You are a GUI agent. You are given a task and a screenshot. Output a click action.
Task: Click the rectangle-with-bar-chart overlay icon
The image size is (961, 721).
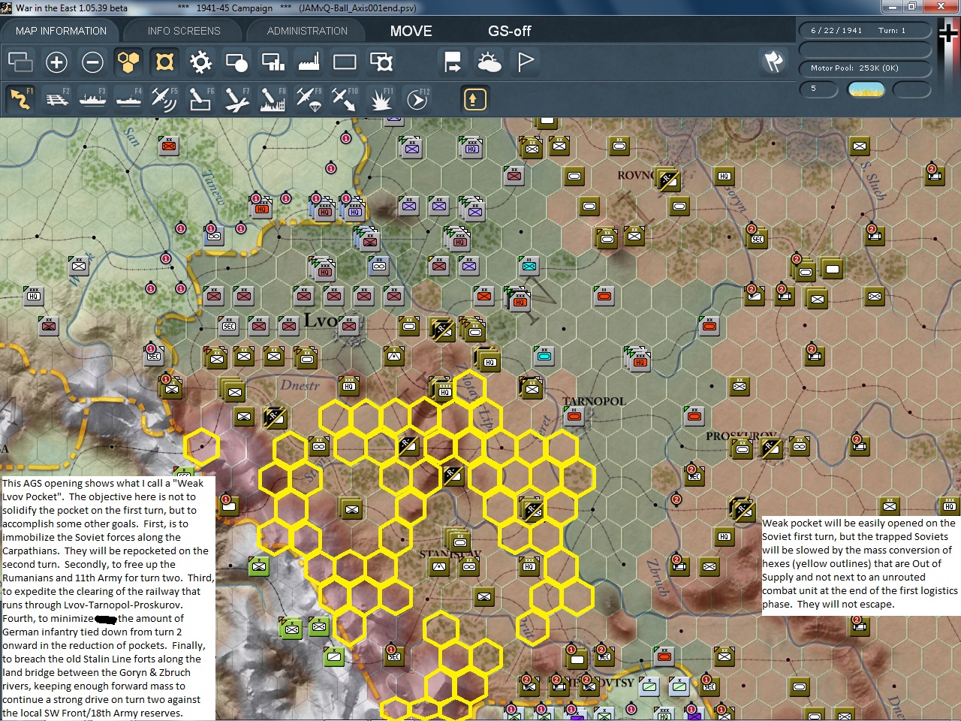[x=273, y=62]
